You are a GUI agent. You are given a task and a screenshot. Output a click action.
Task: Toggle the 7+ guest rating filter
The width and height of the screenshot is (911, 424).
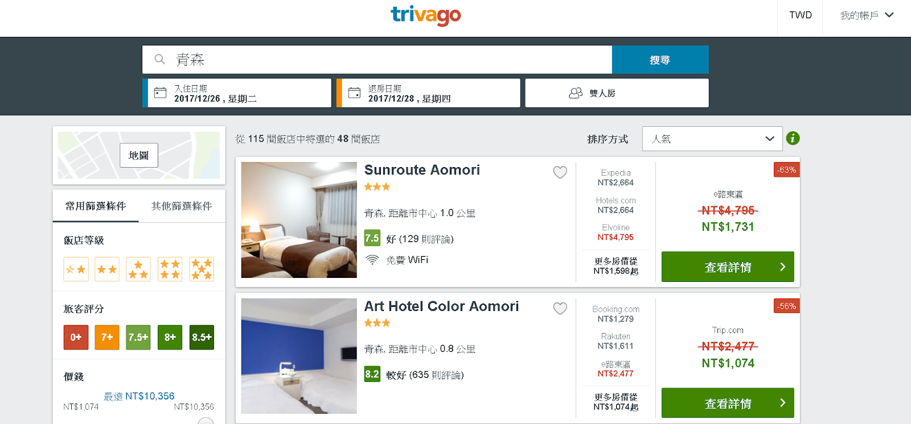[x=107, y=337]
